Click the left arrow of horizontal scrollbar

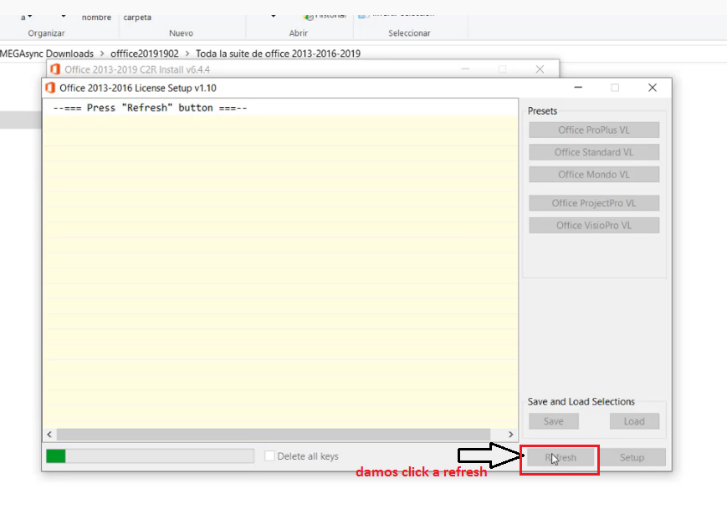pos(49,435)
